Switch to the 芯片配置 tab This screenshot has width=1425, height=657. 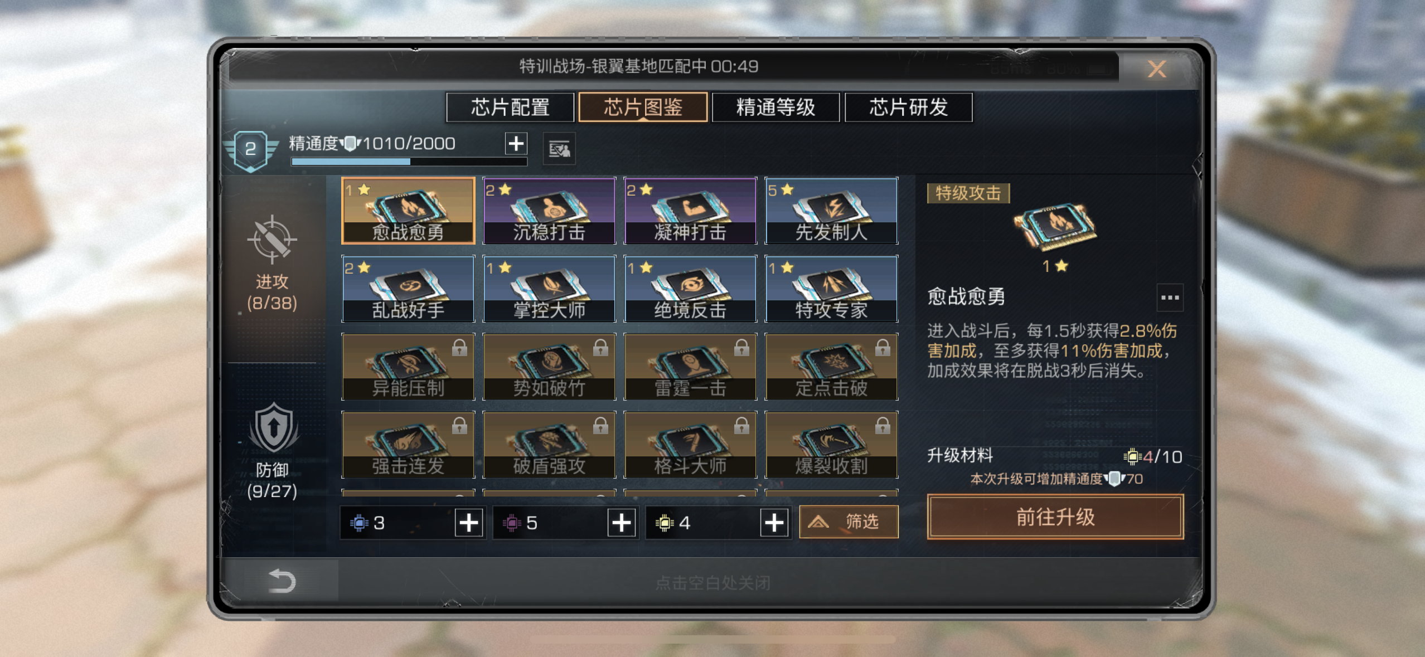510,107
